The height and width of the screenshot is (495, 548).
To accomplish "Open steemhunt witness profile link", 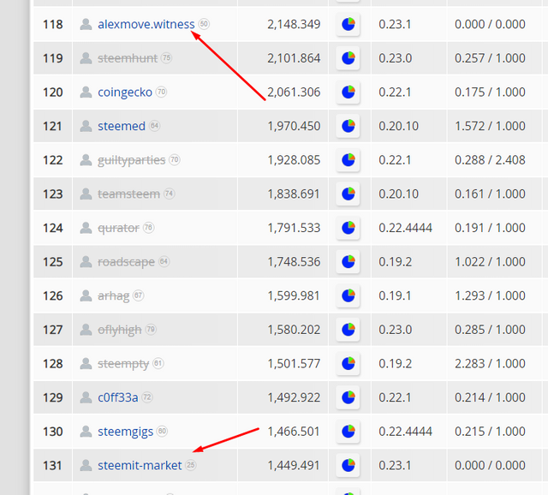I will point(128,58).
